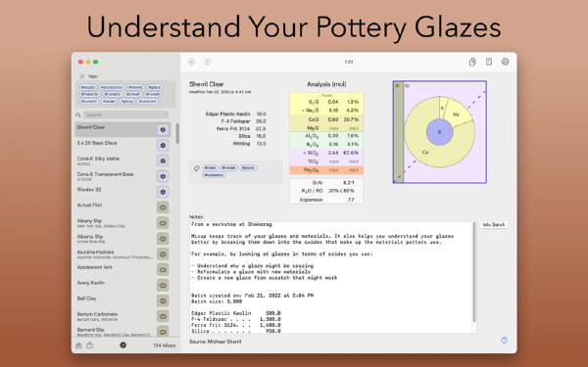588x367 pixels.
Task: Click the sidebar list scrollbar
Action: (177, 133)
